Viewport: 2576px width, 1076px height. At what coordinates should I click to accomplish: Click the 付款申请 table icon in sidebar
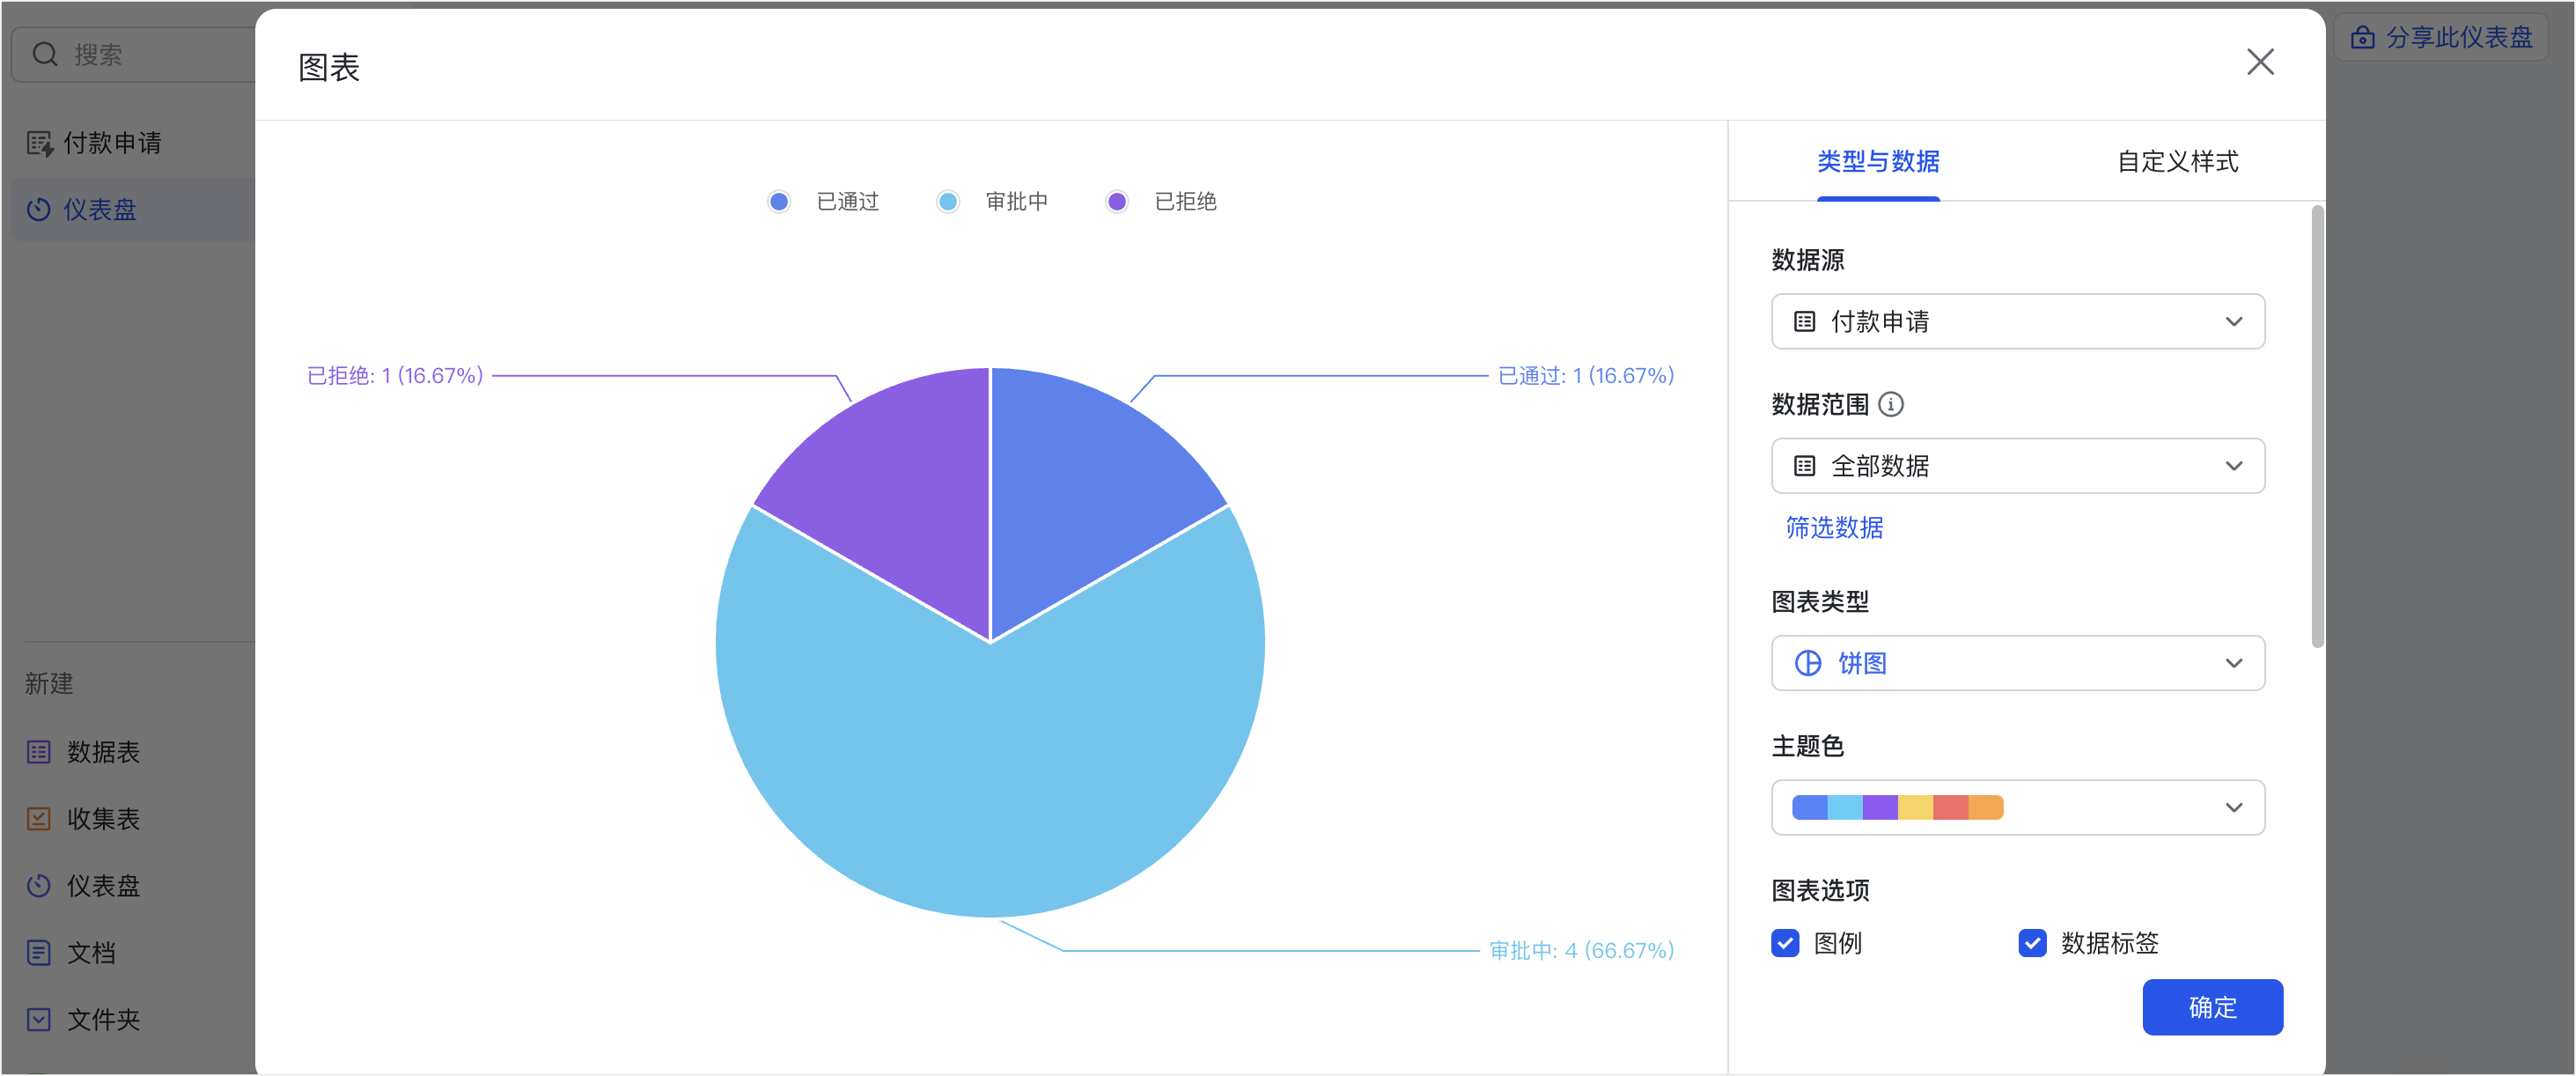(39, 143)
